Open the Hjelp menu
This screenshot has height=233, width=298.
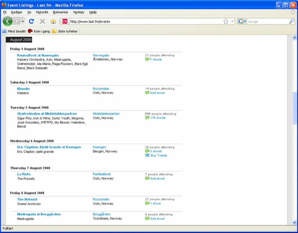pyautogui.click(x=93, y=12)
